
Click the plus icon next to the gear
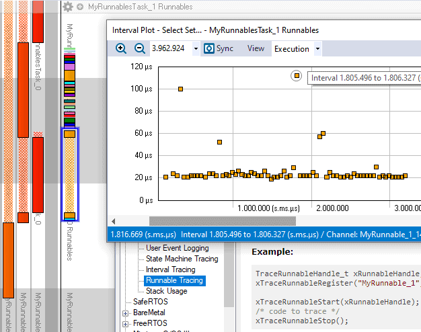pyautogui.click(x=80, y=7)
